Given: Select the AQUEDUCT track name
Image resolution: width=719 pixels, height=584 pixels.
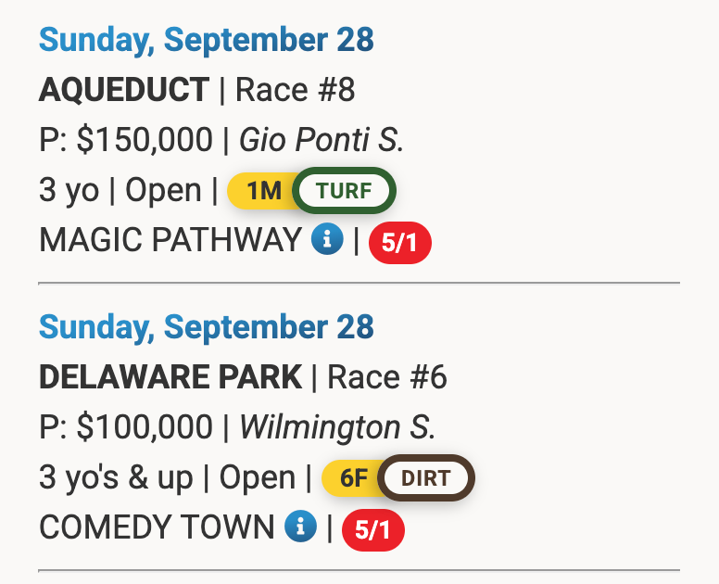Looking at the screenshot, I should coord(124,90).
